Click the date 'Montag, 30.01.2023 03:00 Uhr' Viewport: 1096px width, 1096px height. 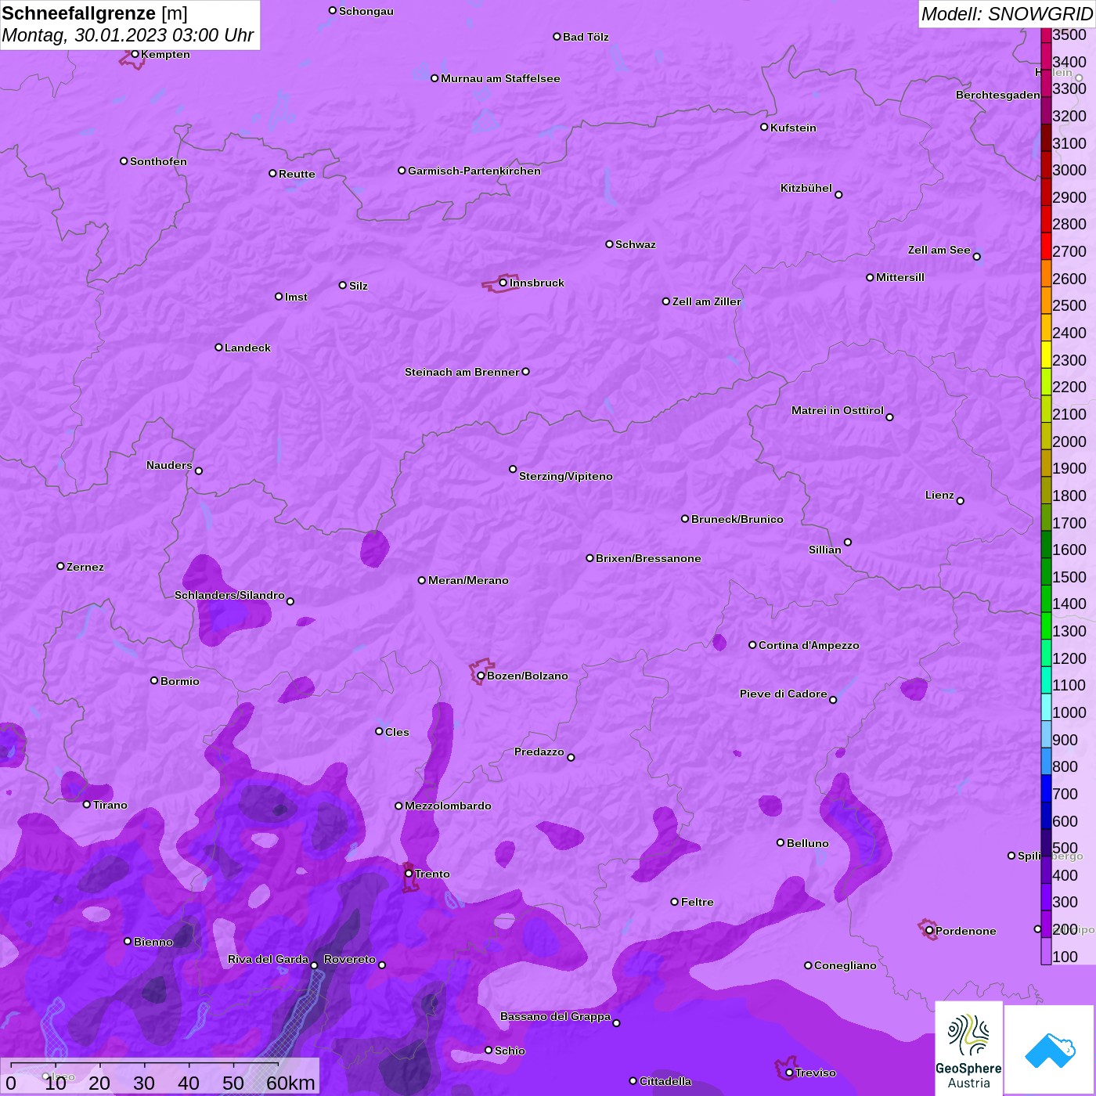click(x=128, y=35)
